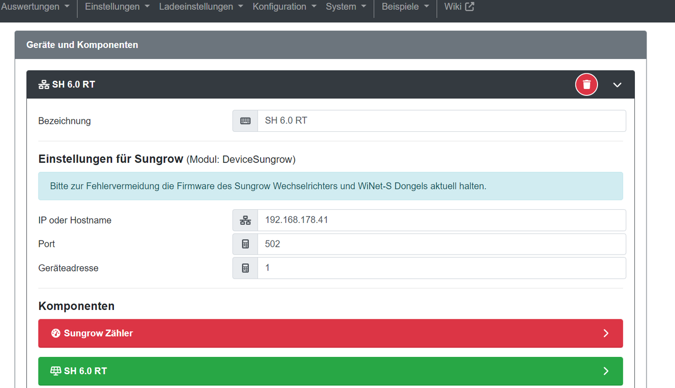The image size is (675, 388).
Task: Click the Komponenten heading
Action: click(x=76, y=306)
